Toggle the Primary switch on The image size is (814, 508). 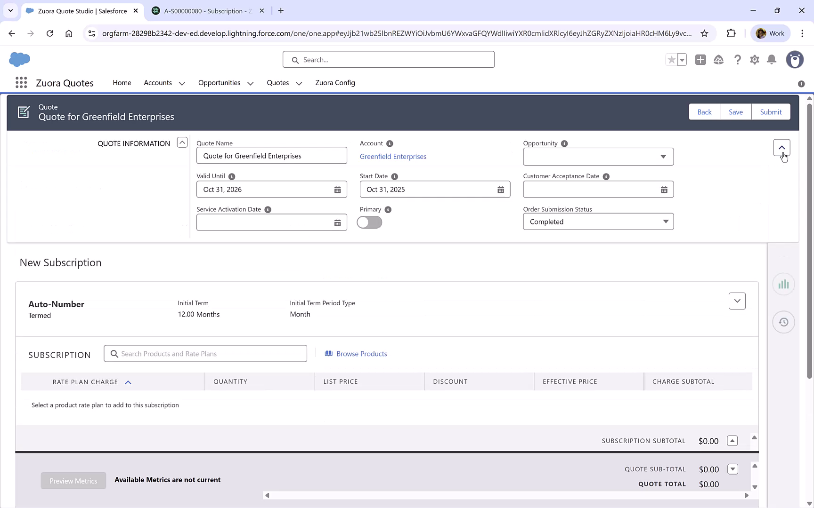369,222
